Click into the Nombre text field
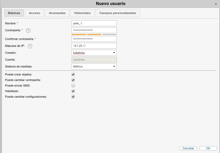 click(94, 23)
